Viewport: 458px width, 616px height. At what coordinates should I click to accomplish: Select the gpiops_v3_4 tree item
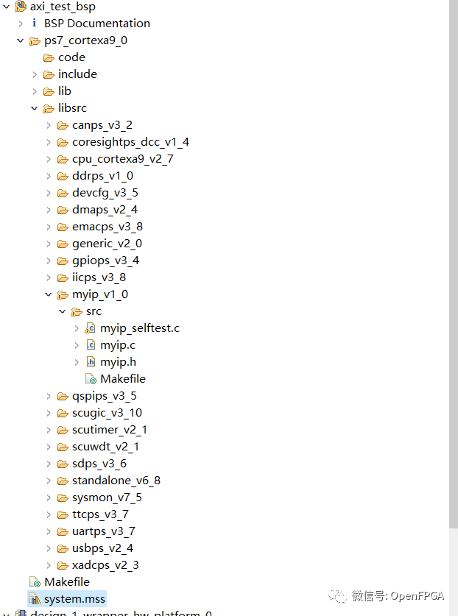pos(105,261)
